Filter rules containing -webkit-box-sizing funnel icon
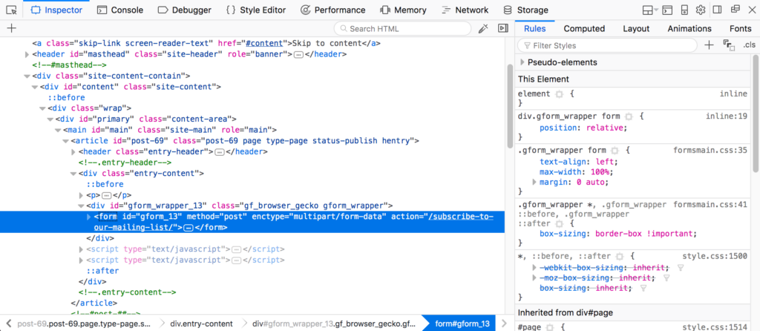The image size is (760, 331). (681, 268)
